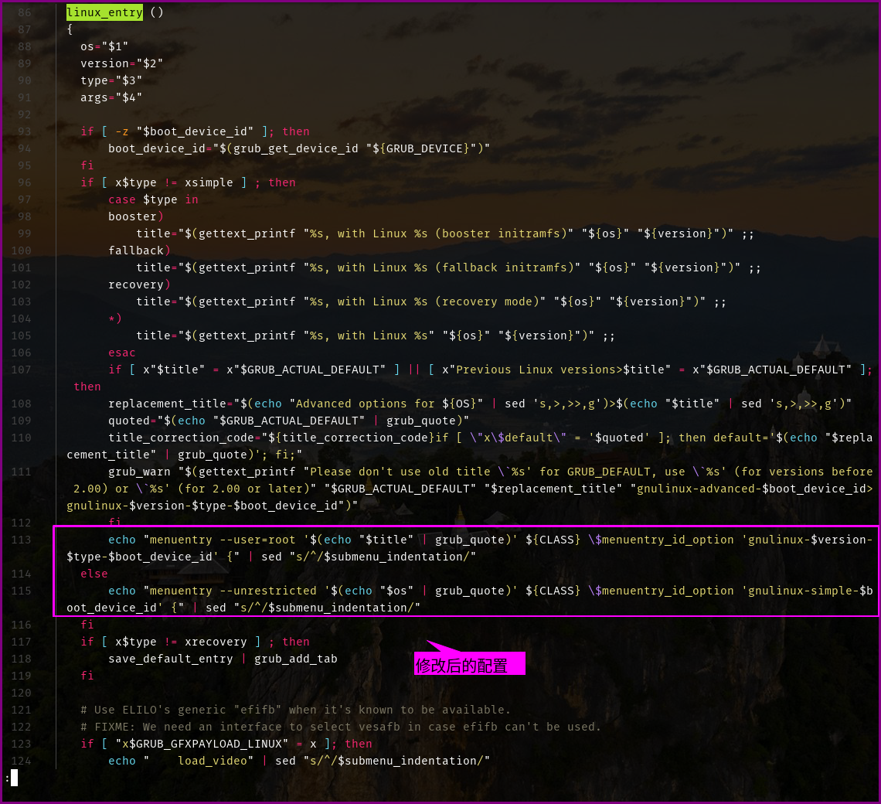Click the highlighted linux_entry function name
This screenshot has width=881, height=804.
(104, 12)
